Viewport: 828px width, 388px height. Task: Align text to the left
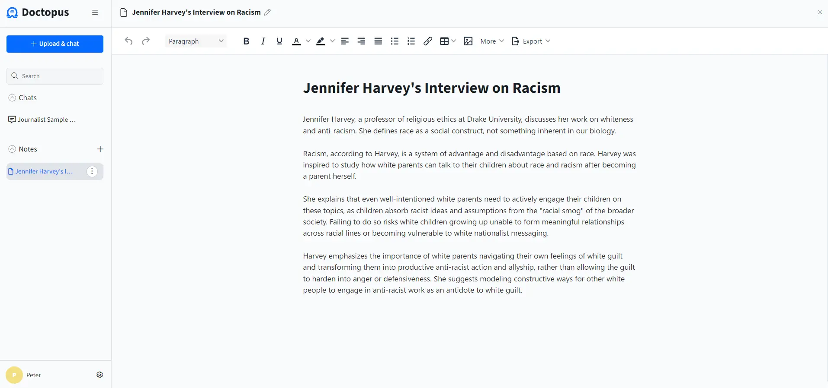[345, 41]
